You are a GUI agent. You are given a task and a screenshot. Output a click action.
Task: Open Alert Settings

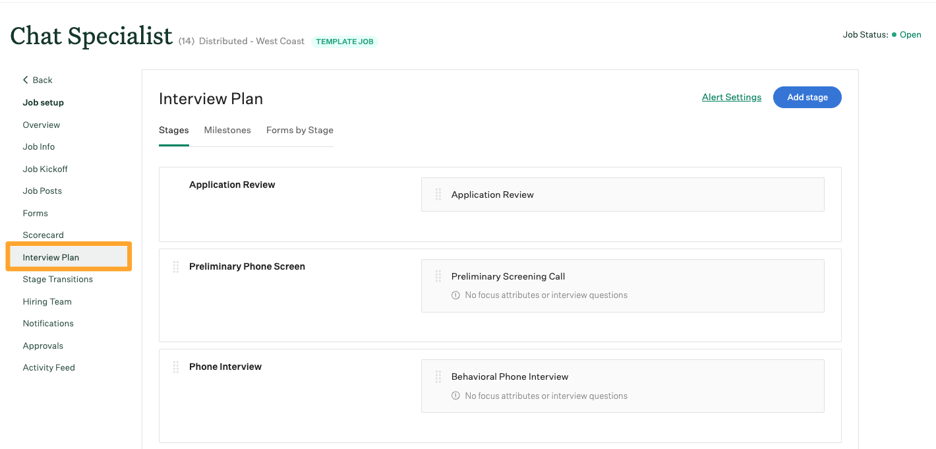tap(731, 97)
